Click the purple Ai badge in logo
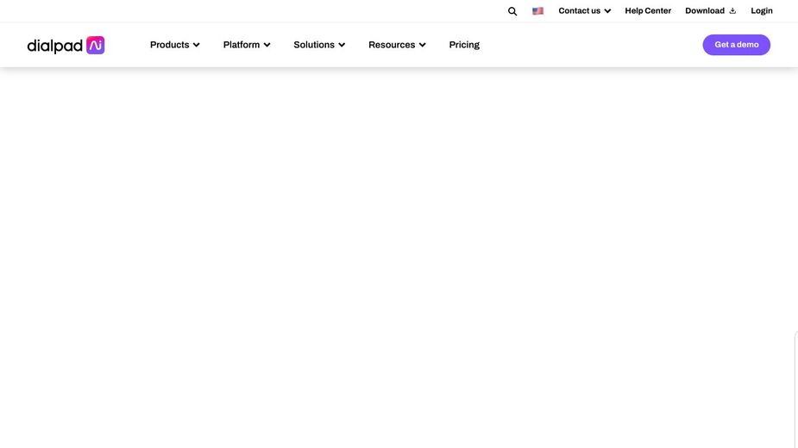798x448 pixels. click(95, 45)
